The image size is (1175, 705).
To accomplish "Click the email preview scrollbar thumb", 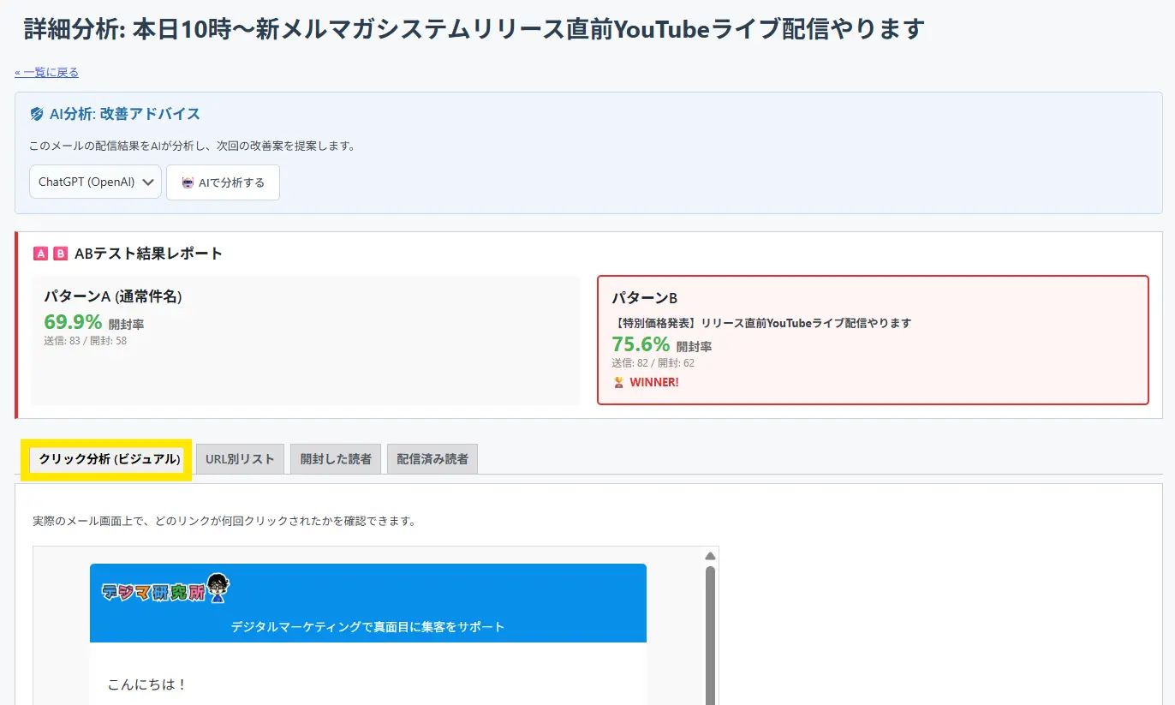I will coord(709,634).
